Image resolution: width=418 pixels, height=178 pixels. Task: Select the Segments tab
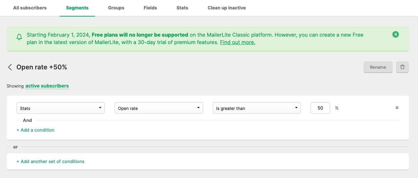77,8
